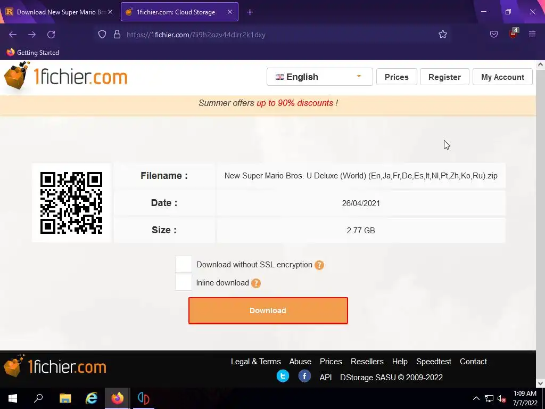Open a new browser tab
This screenshot has height=409, width=545.
click(250, 12)
